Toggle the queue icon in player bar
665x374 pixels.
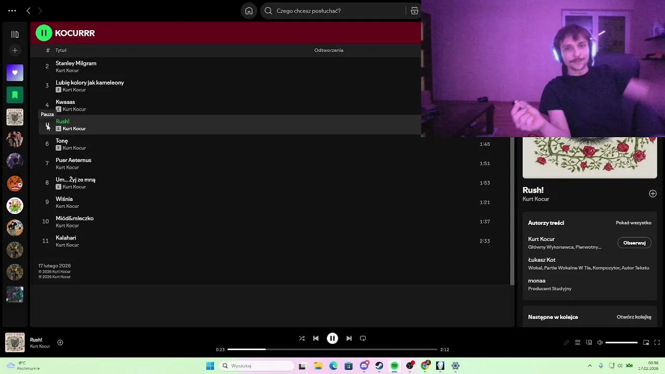coord(578,342)
